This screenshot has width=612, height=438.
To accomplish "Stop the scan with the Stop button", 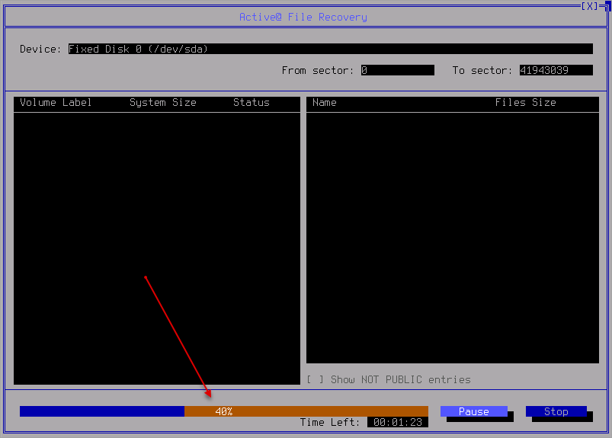I will [556, 411].
